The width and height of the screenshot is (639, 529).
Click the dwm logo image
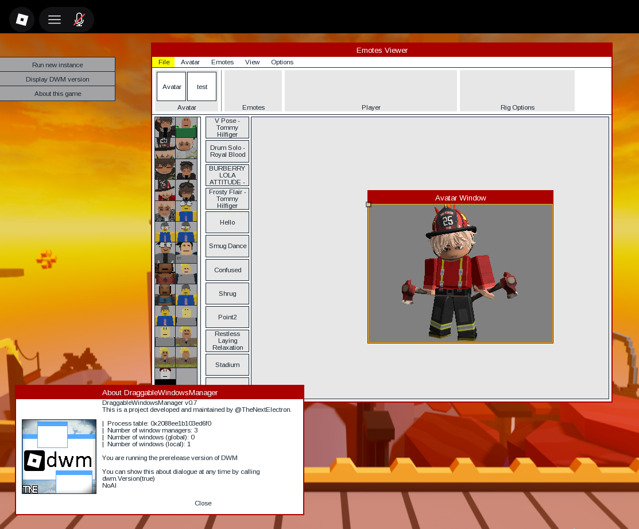click(59, 457)
